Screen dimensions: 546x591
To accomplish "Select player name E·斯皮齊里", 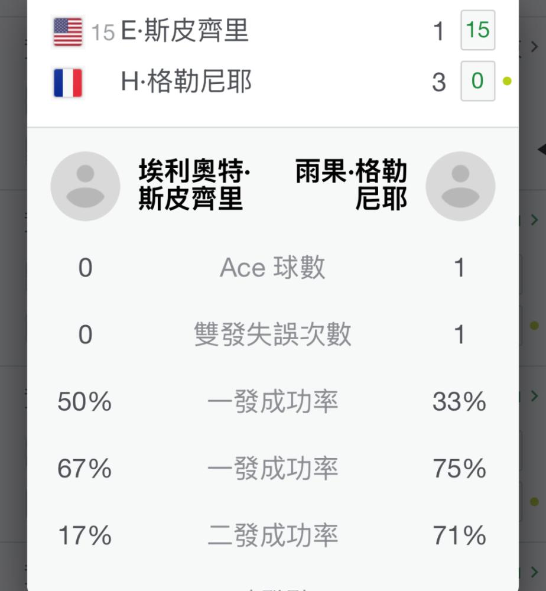I will [x=184, y=31].
